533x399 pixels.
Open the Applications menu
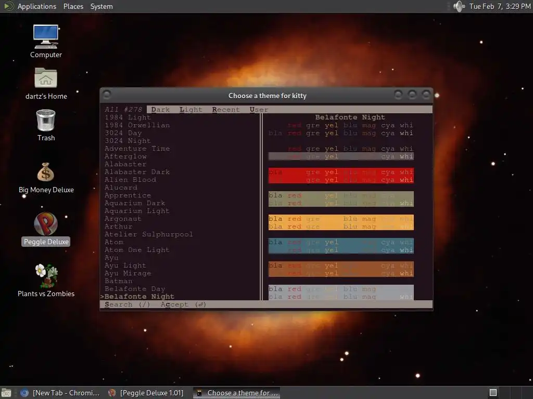coord(37,6)
